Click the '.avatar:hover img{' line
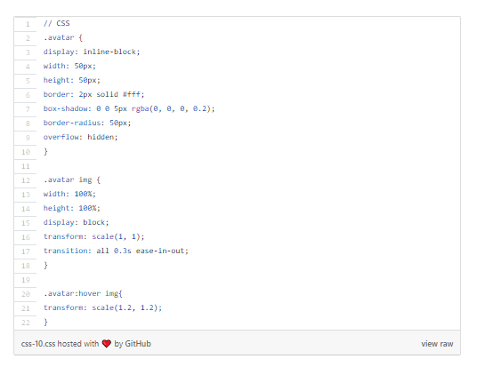This screenshot has height=375, width=477. click(83, 293)
